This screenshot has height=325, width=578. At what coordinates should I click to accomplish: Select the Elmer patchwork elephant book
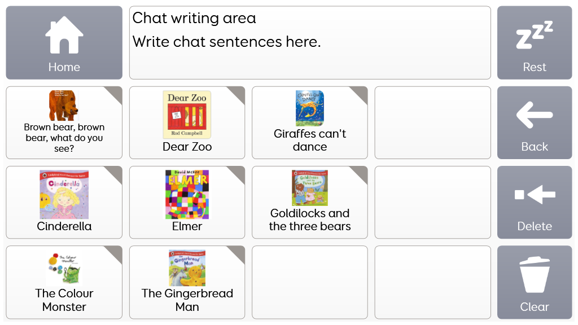[x=187, y=194]
